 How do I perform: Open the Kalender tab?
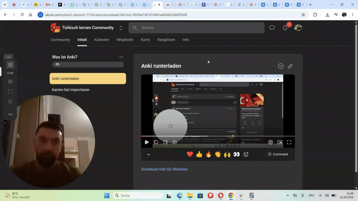102,40
